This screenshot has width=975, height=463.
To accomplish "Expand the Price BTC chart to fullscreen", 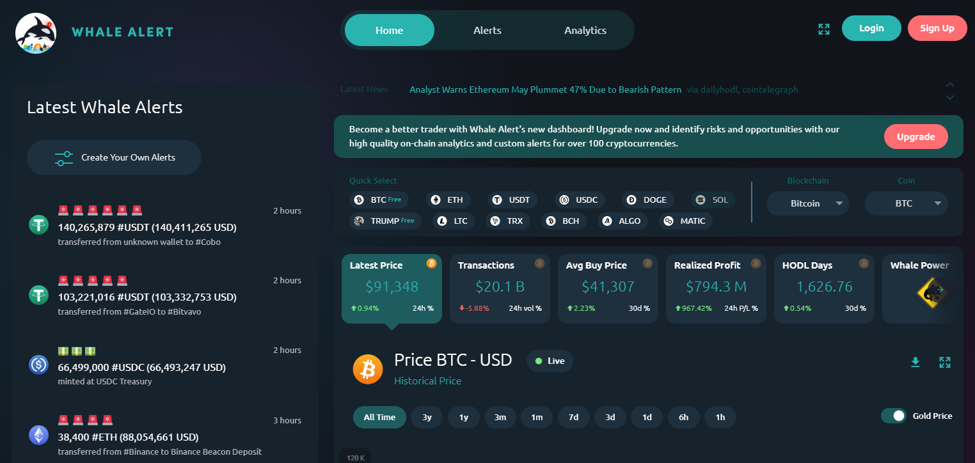I will click(x=945, y=363).
